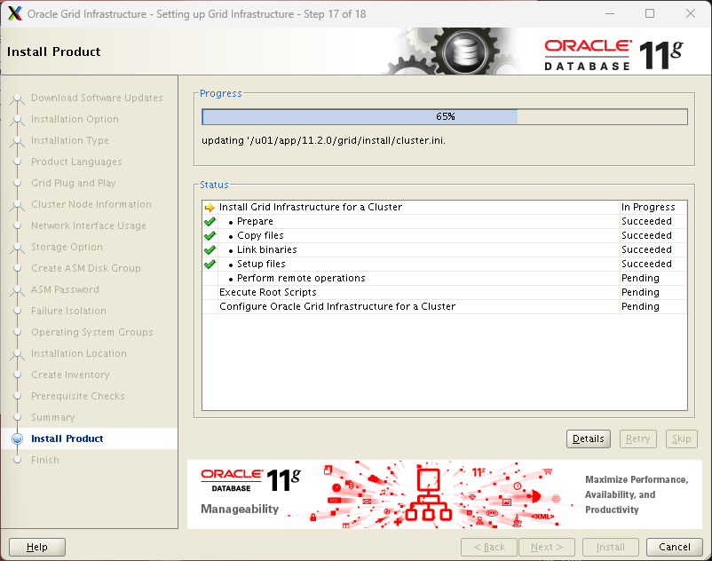Select Installation Type step

click(x=70, y=140)
